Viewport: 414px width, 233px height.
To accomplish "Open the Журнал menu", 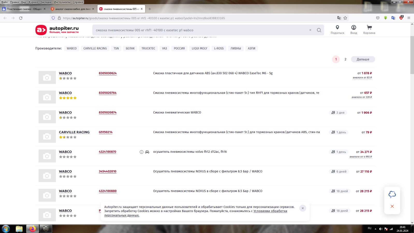I will [33, 2].
